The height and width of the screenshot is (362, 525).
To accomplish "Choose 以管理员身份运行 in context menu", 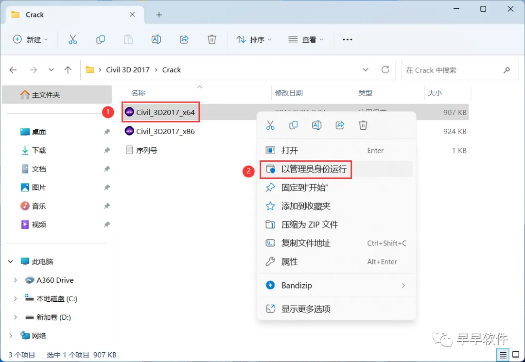I will (336, 169).
